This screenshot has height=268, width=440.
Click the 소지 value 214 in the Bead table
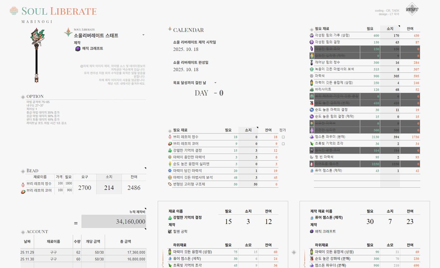click(109, 188)
